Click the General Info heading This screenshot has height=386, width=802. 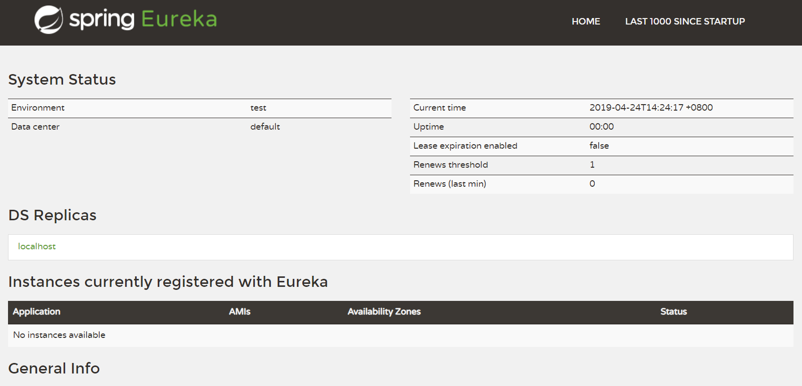(54, 368)
